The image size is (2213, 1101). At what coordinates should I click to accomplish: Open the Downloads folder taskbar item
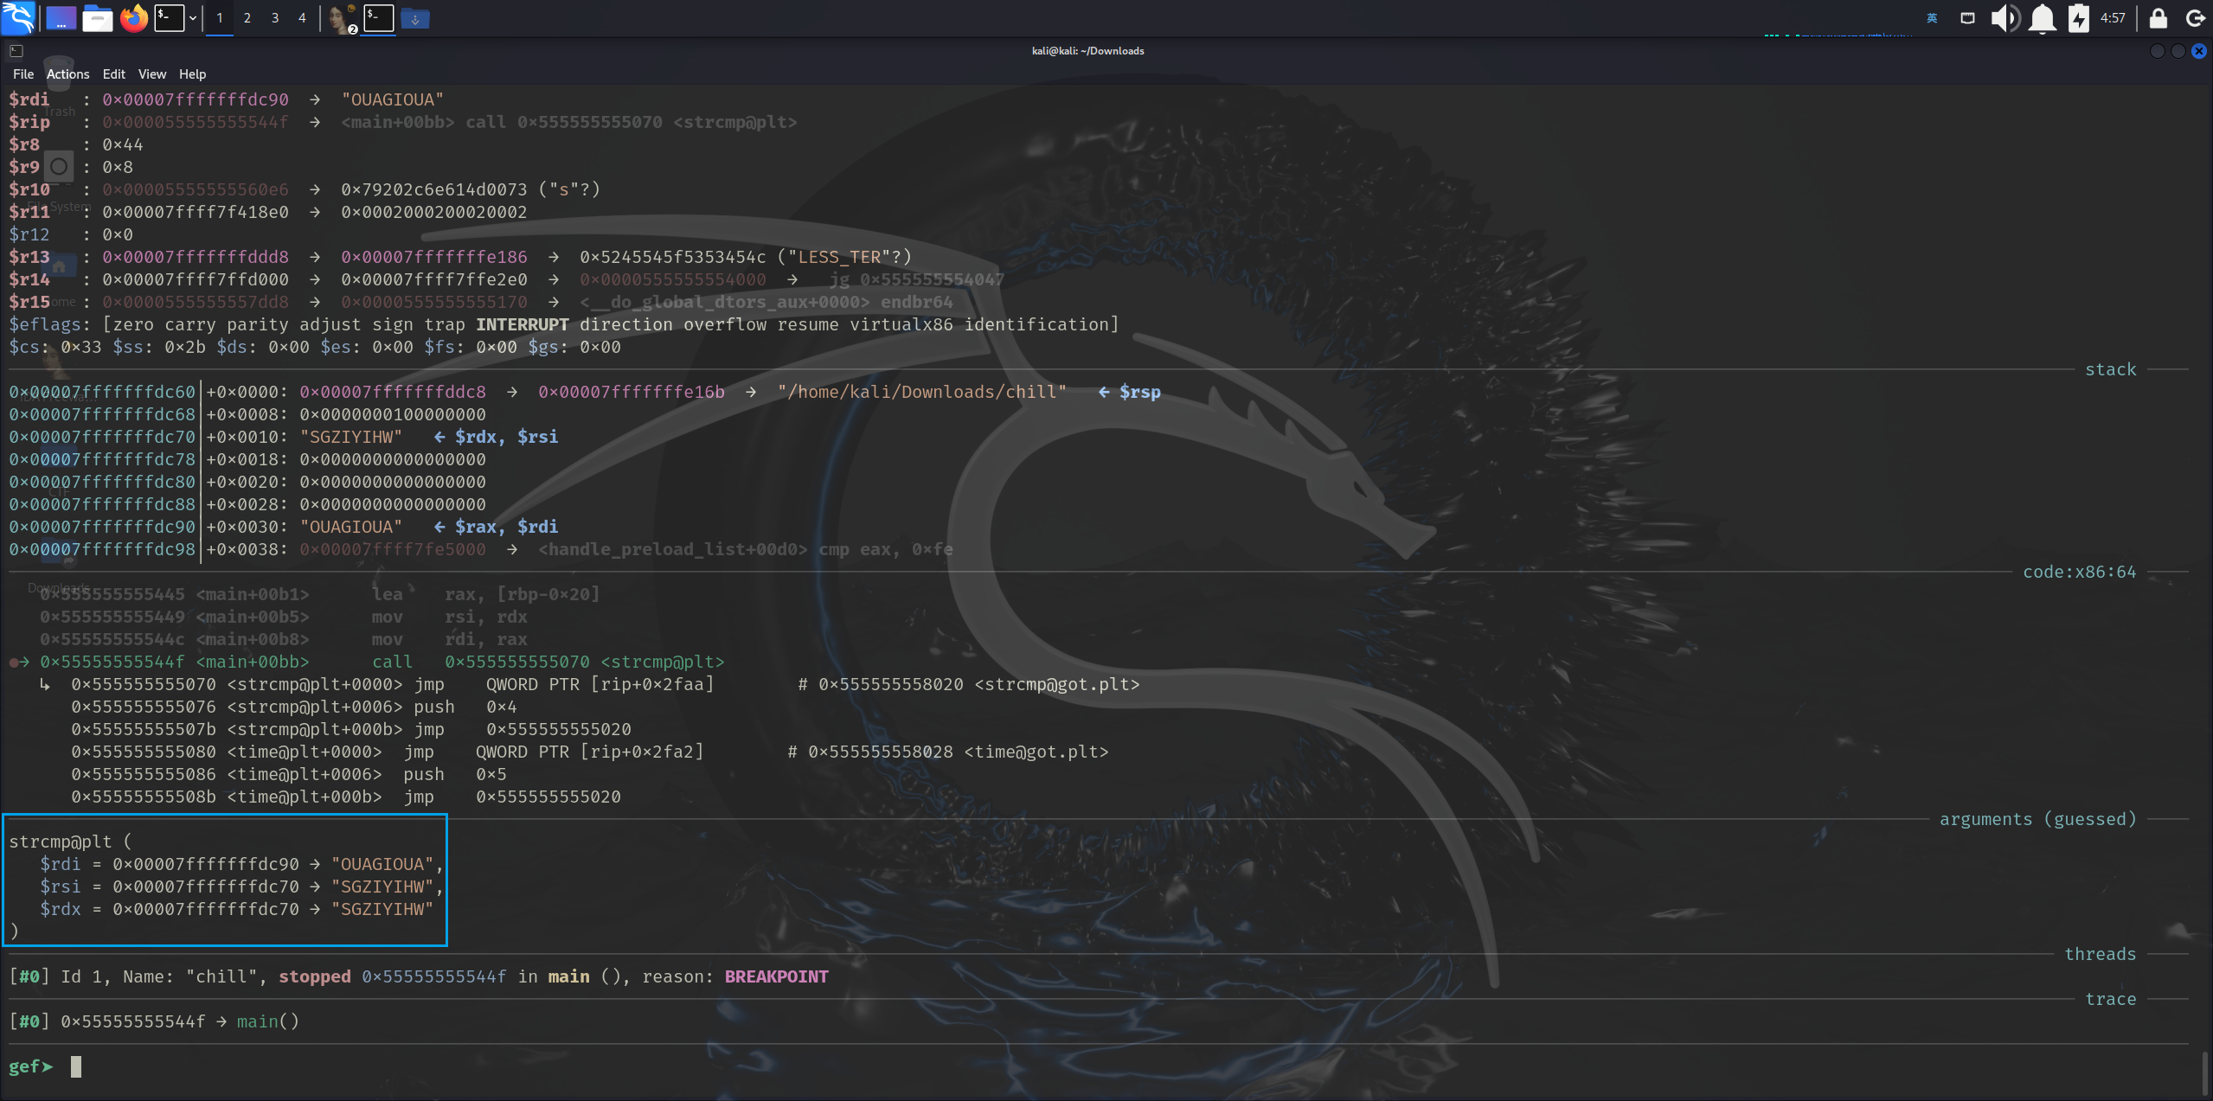click(415, 17)
